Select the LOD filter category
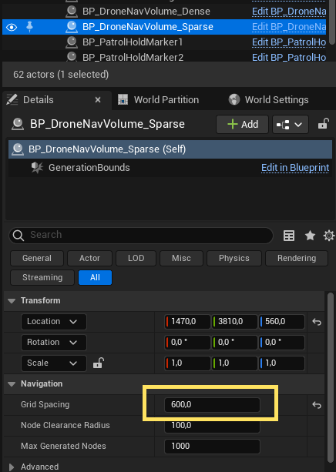This screenshot has width=336, height=472. click(136, 258)
